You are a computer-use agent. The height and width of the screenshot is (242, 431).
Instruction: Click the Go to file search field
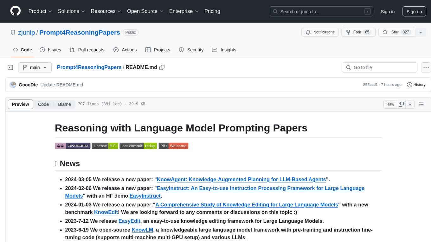coord(379,67)
